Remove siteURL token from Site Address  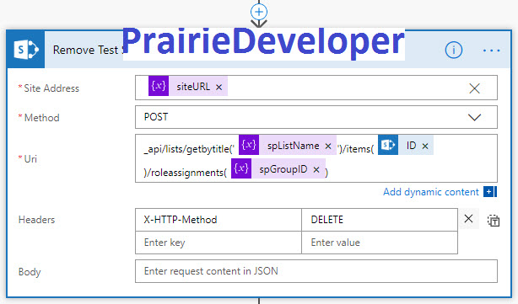(219, 87)
